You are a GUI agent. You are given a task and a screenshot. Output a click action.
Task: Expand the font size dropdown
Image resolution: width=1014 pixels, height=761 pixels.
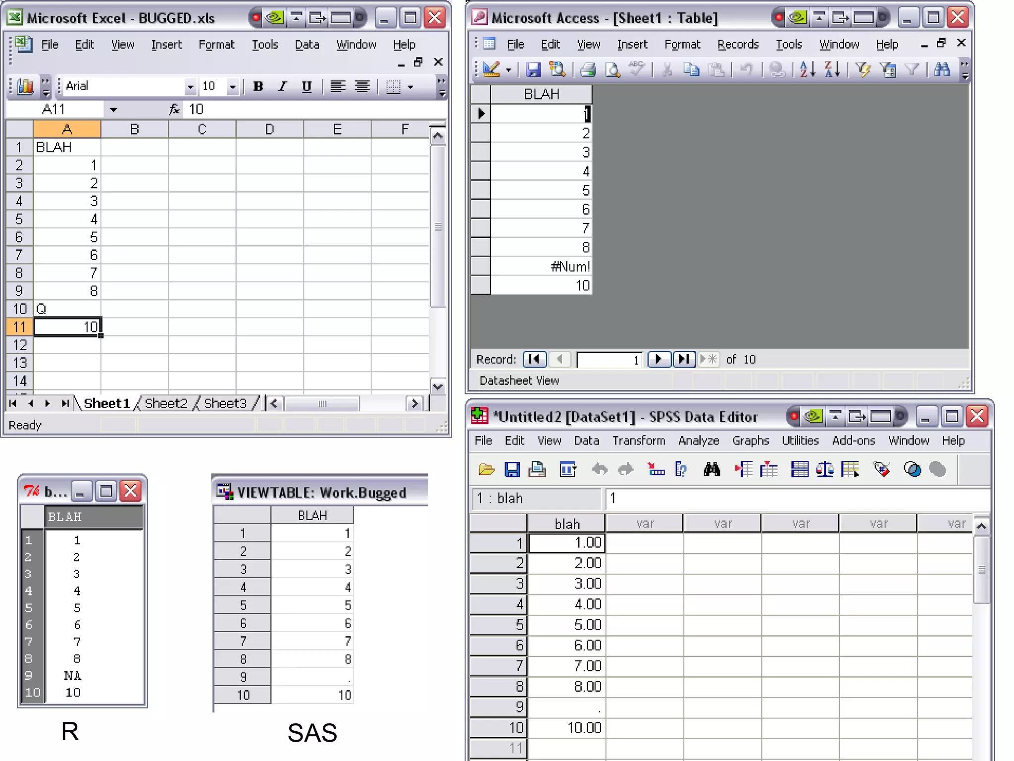(x=233, y=87)
